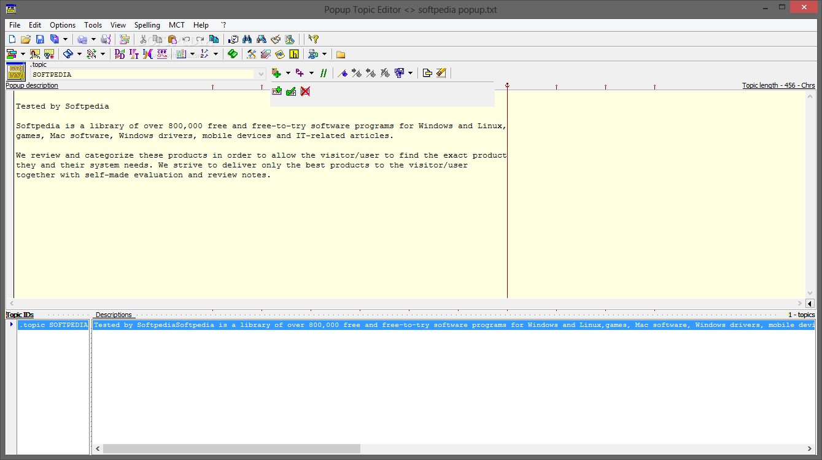Image resolution: width=822 pixels, height=460 pixels.
Task: Click the '1 - topics' counter label
Action: coord(802,315)
